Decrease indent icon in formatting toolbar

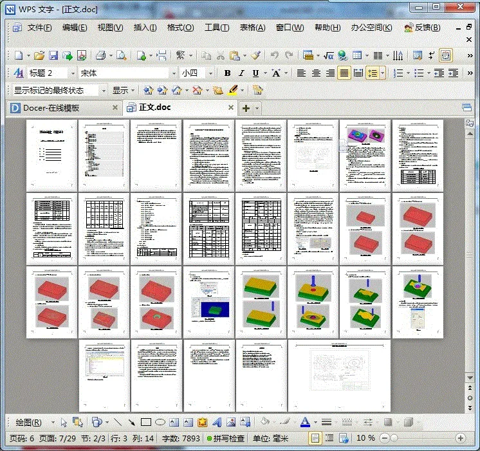click(439, 73)
